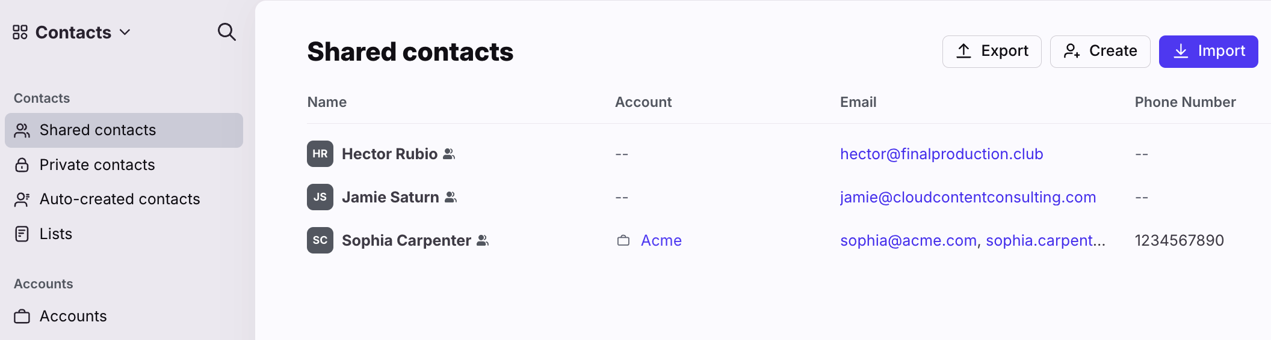Open the hector@finalproduction.club email link
Viewport: 1271px width, 340px height.
pyautogui.click(x=942, y=154)
